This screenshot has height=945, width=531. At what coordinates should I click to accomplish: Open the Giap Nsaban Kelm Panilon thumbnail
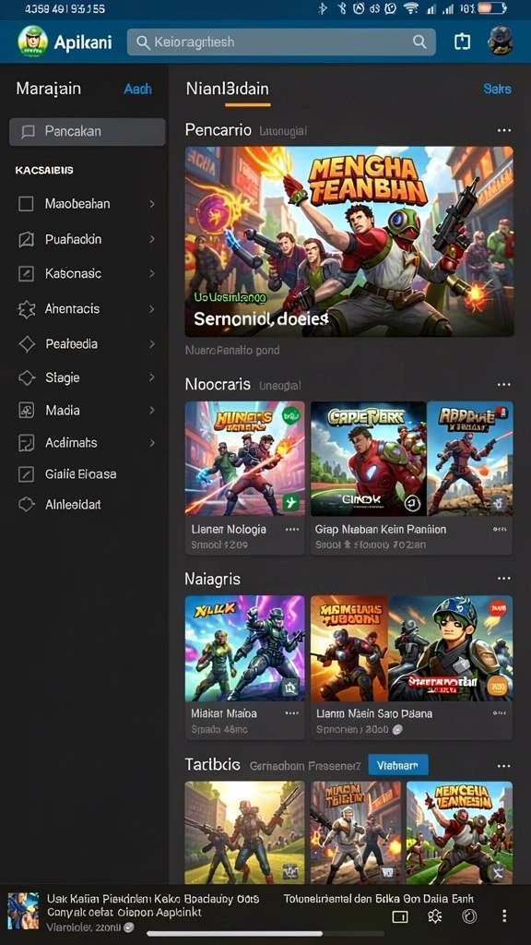(412, 459)
